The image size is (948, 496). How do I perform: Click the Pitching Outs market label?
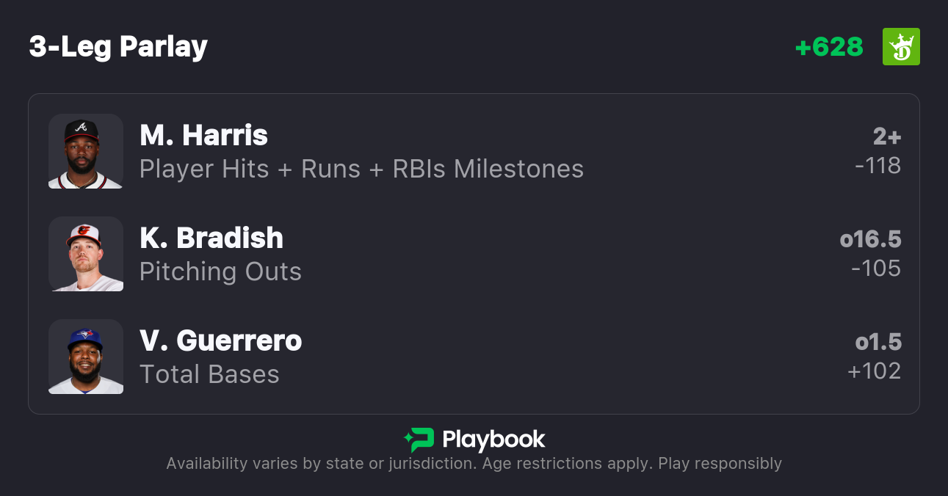coord(220,271)
